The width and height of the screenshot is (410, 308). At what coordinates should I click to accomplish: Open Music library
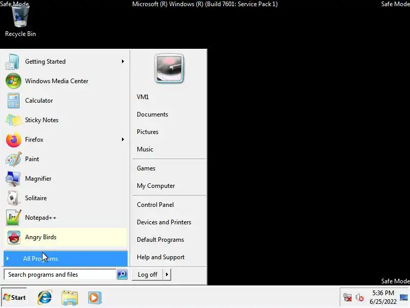tap(145, 149)
